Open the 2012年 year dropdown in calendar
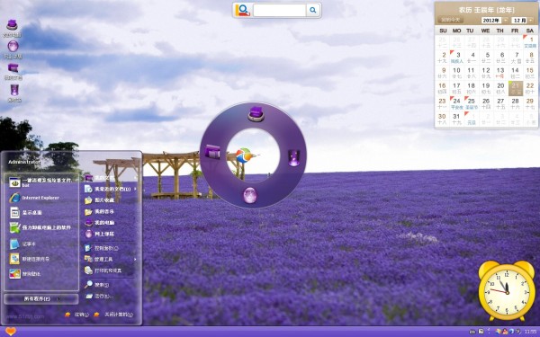The height and width of the screenshot is (337, 540). (495, 21)
